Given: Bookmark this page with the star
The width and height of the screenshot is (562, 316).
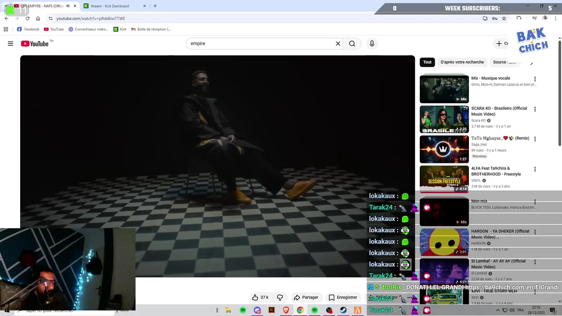Looking at the screenshot, I should coord(504,18).
